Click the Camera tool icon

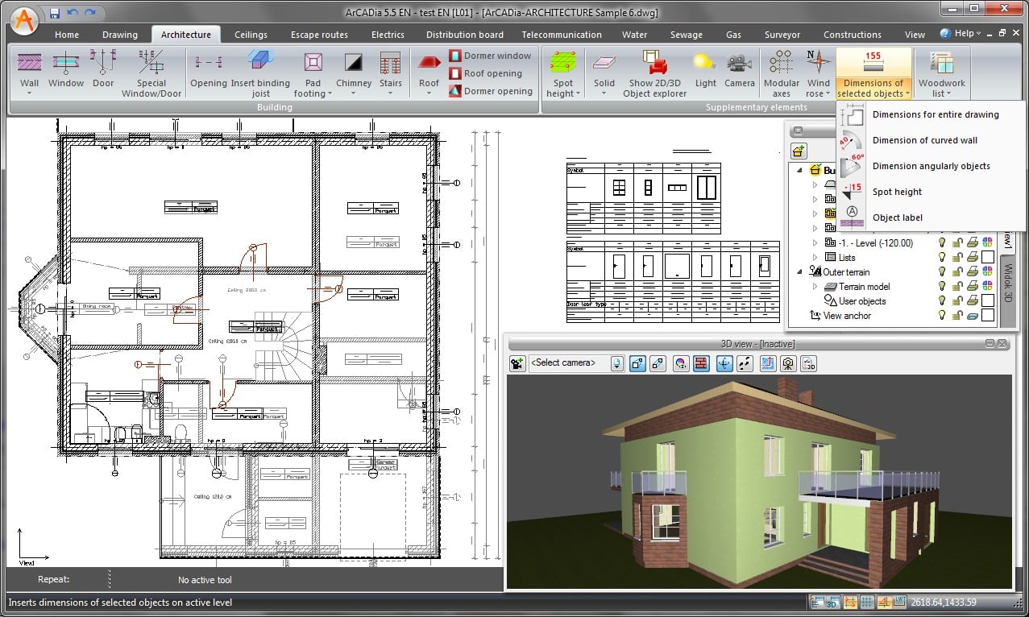[x=739, y=64]
